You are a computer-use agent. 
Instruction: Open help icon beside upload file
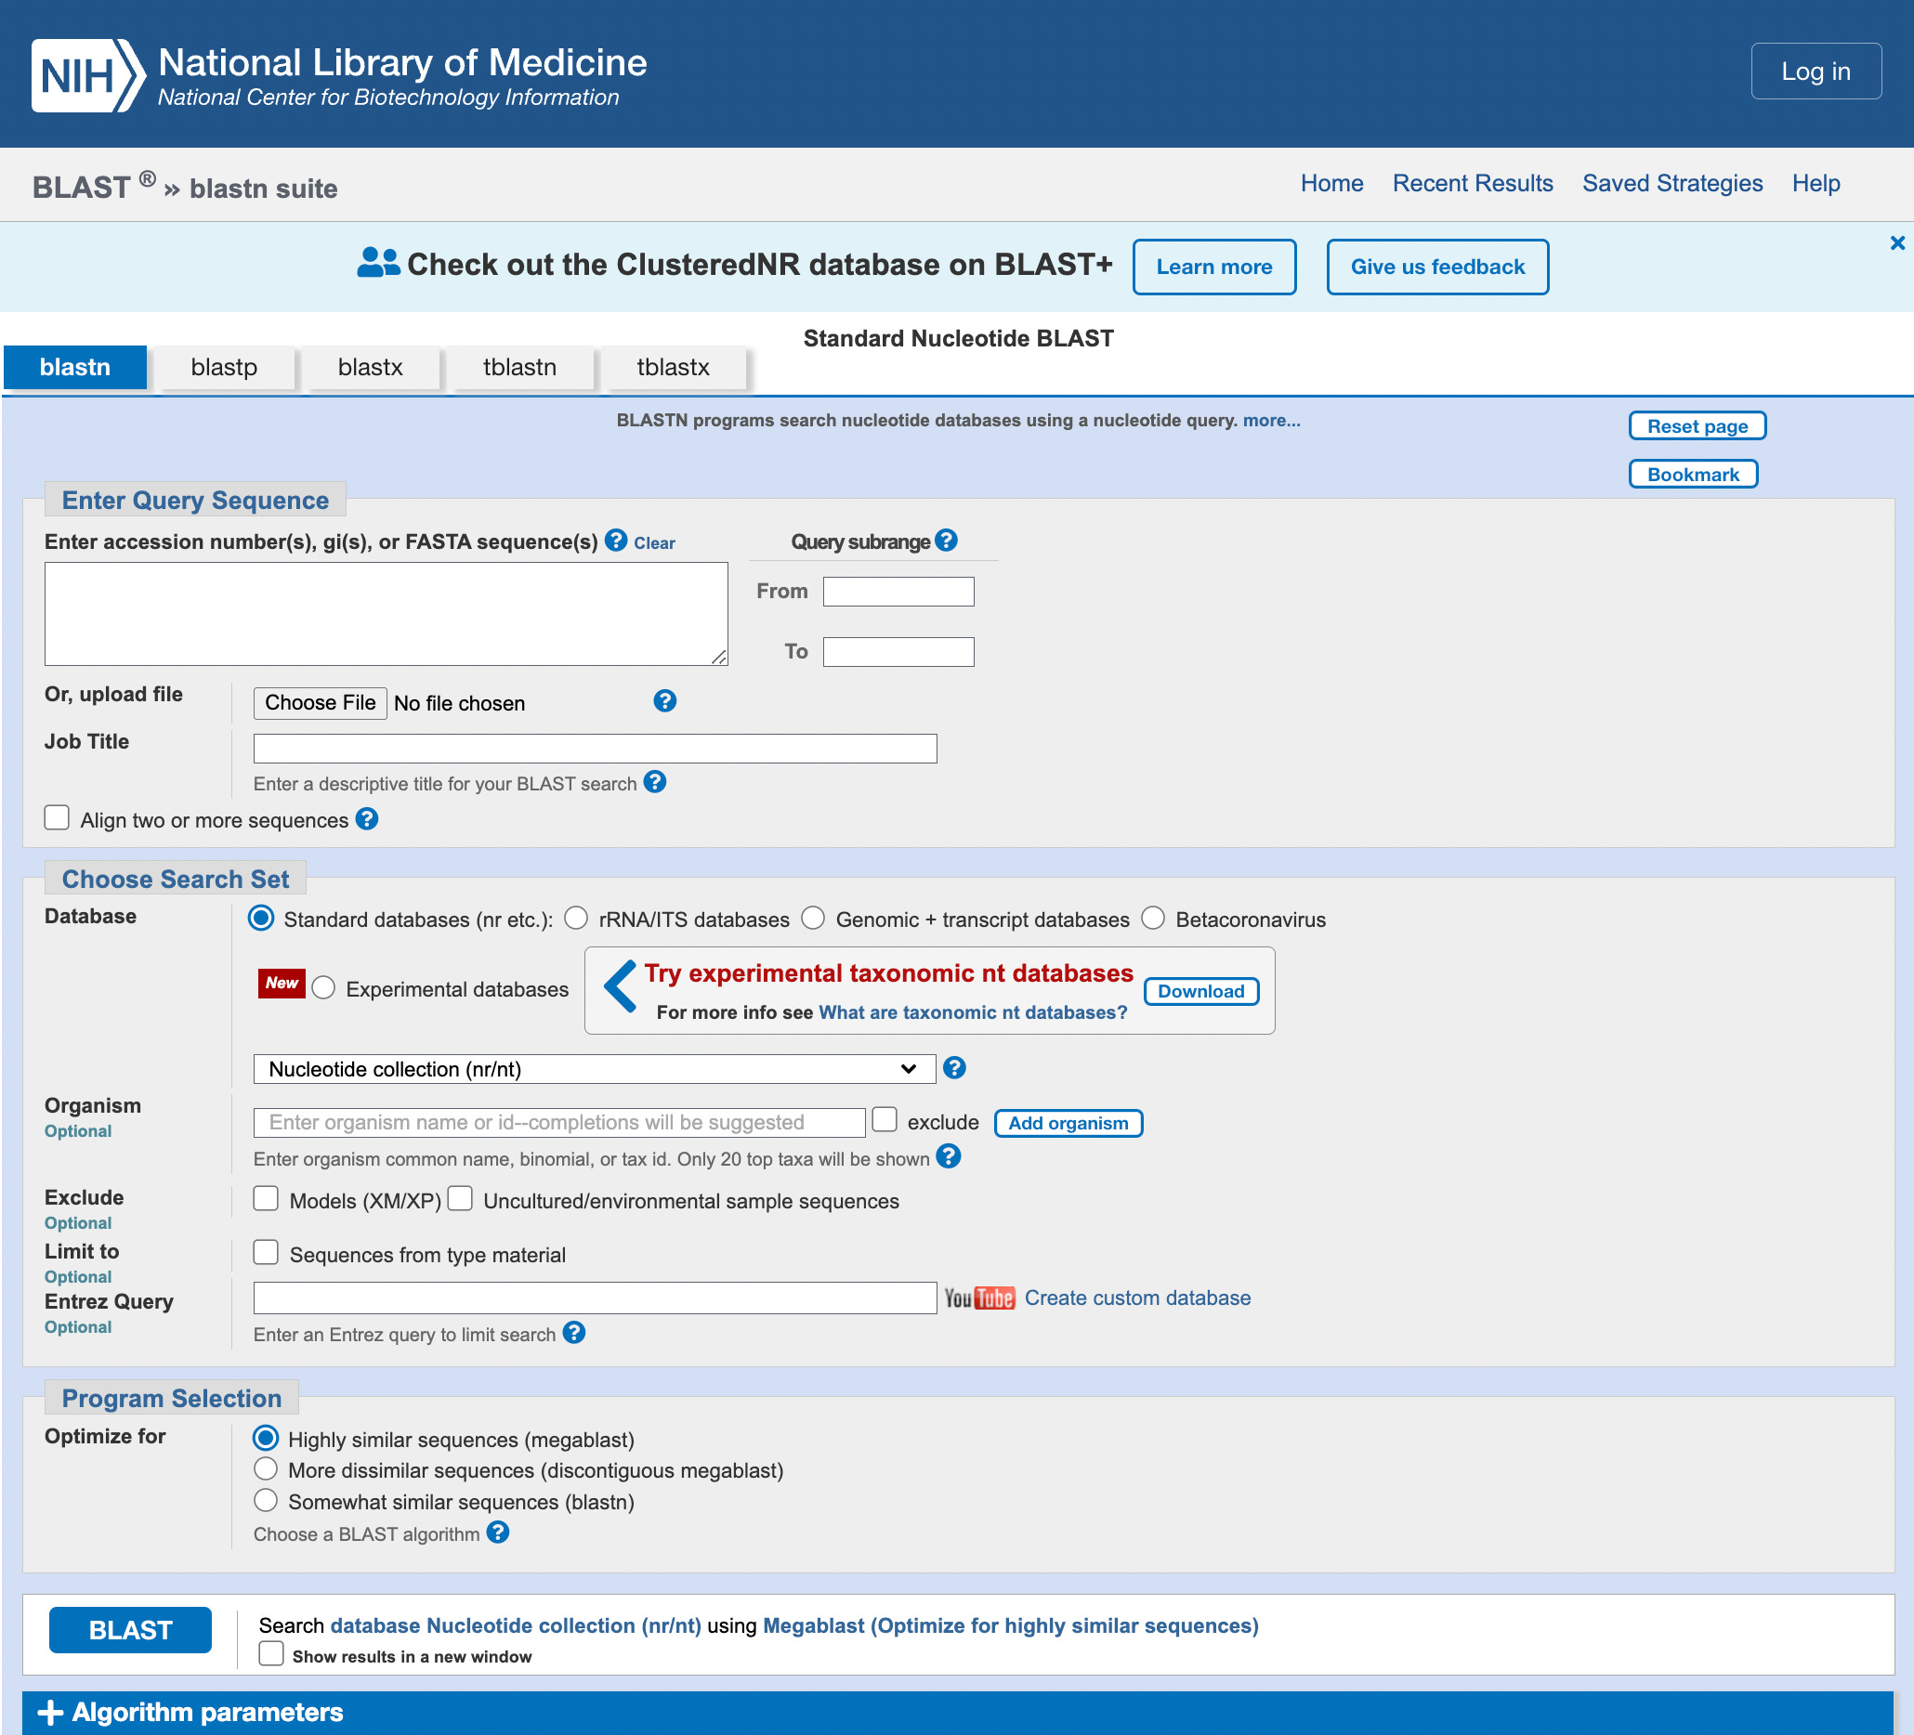coord(664,701)
